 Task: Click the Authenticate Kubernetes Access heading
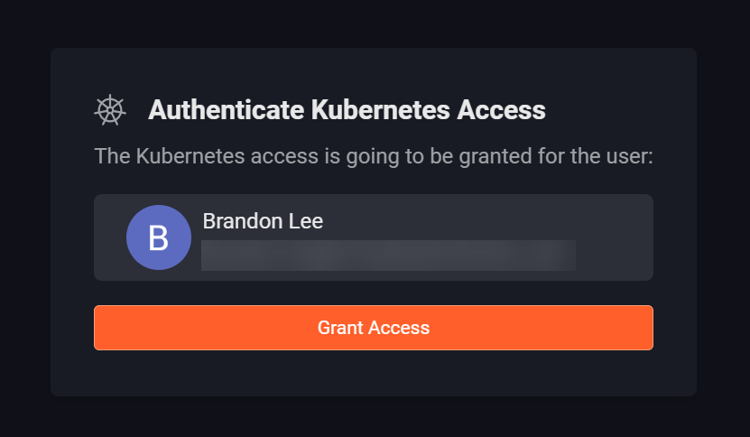coord(347,110)
